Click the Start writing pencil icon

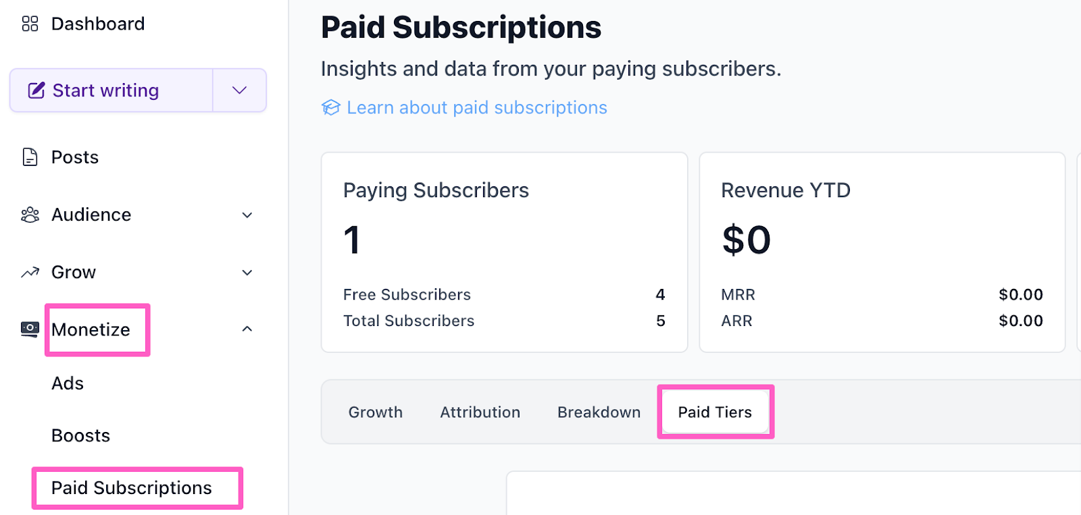coord(36,90)
